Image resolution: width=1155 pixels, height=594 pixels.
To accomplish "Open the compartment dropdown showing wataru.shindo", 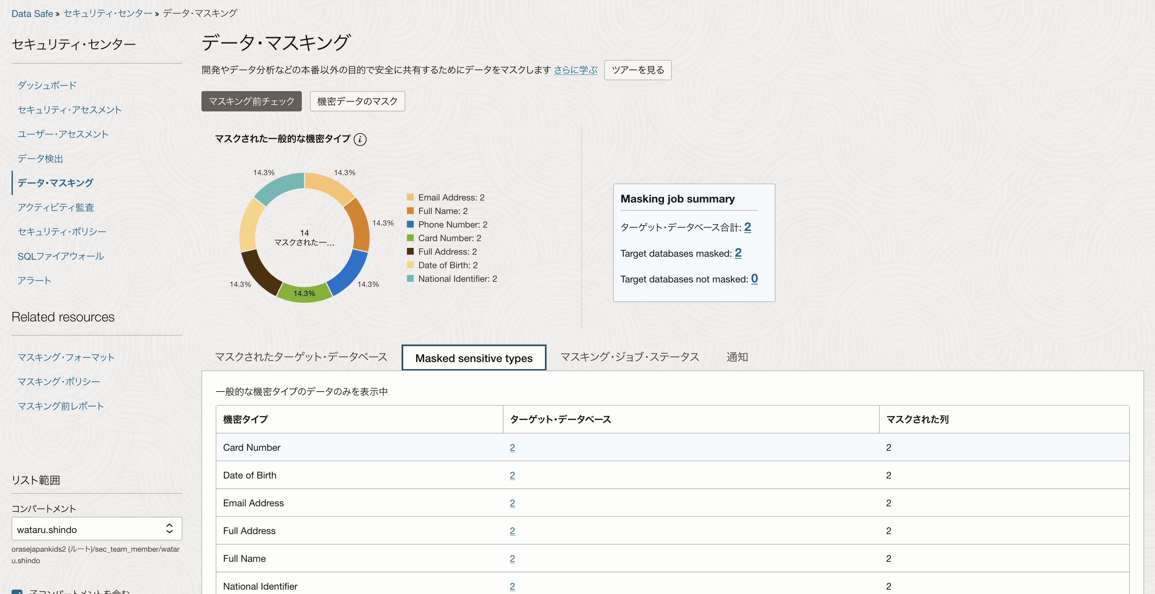I will pyautogui.click(x=96, y=529).
